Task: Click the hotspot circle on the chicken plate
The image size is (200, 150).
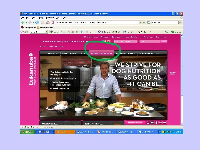Action: tap(58, 102)
